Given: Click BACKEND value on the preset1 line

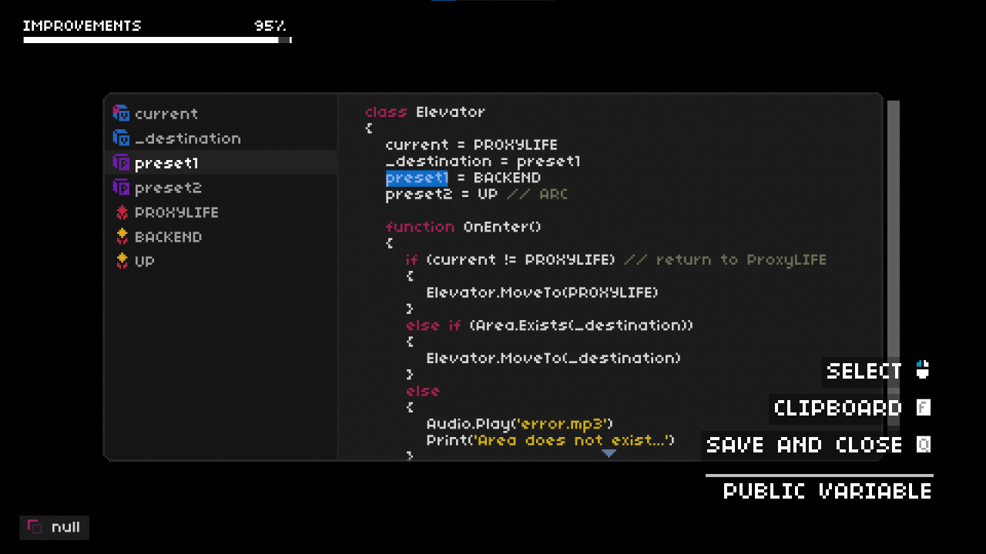Looking at the screenshot, I should (507, 178).
